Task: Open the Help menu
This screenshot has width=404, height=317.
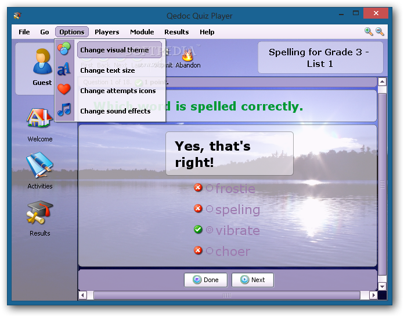Action: [207, 32]
